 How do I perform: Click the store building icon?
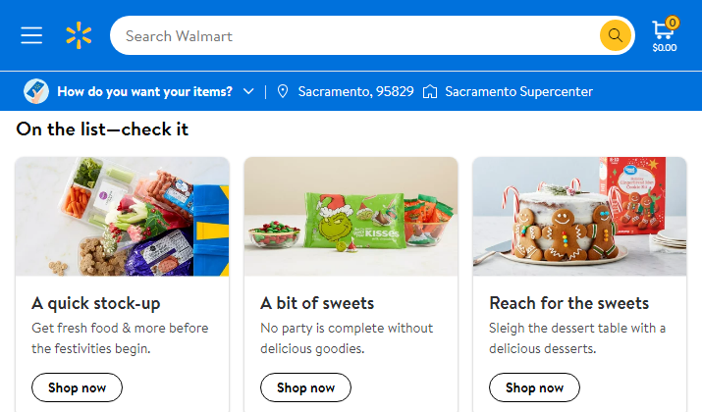click(x=430, y=91)
